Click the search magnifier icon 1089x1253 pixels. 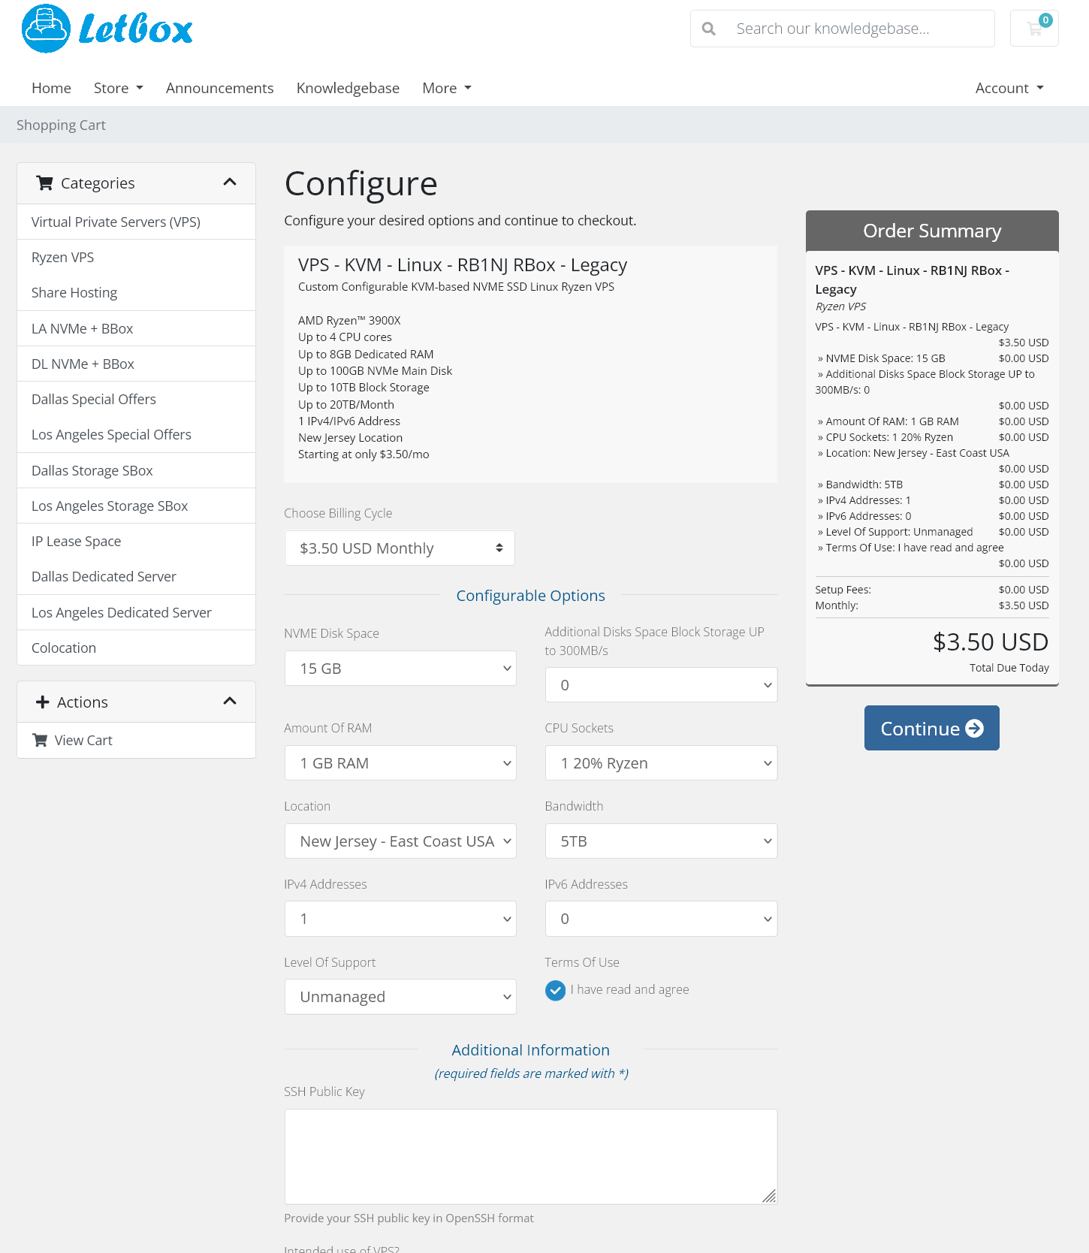click(708, 29)
